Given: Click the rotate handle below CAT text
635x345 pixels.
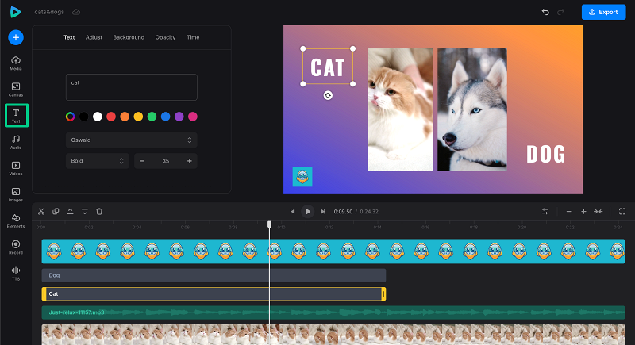Looking at the screenshot, I should click(328, 95).
